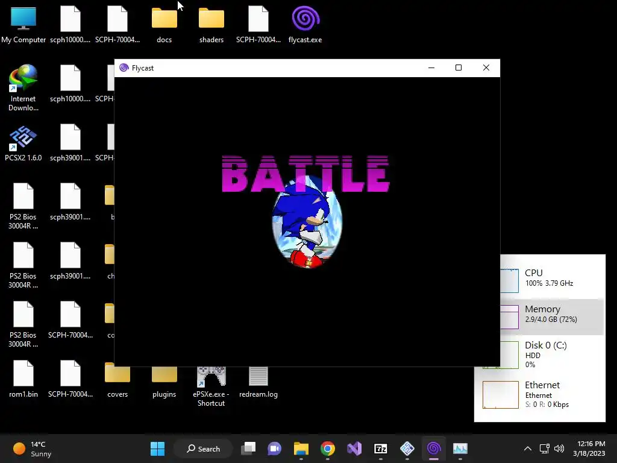The height and width of the screenshot is (463, 617).
Task: Select the docs folder on desktop
Action: [164, 25]
